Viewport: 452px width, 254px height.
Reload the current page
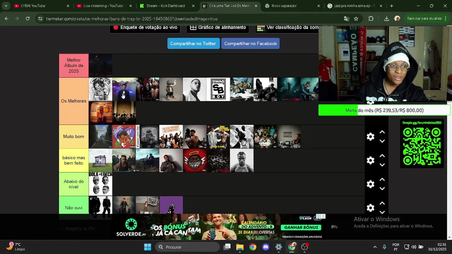point(28,18)
